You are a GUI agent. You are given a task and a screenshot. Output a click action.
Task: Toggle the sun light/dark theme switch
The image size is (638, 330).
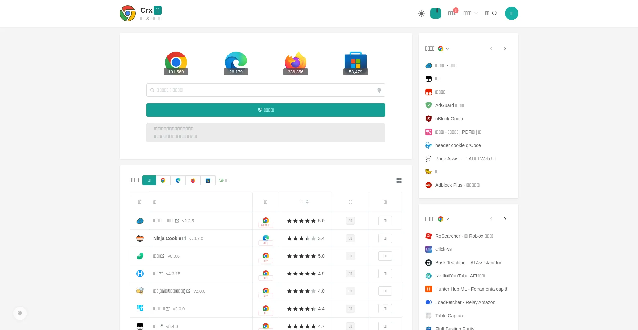421,14
